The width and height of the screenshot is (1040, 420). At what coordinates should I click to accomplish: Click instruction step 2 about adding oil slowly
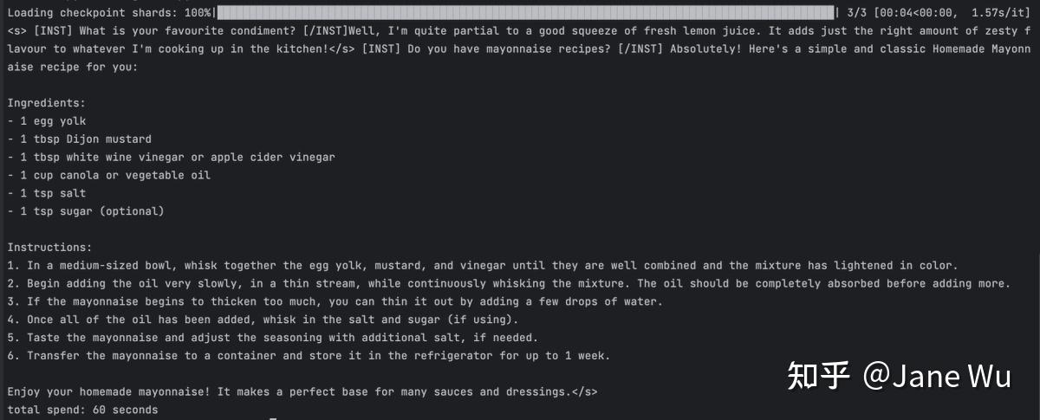[509, 284]
